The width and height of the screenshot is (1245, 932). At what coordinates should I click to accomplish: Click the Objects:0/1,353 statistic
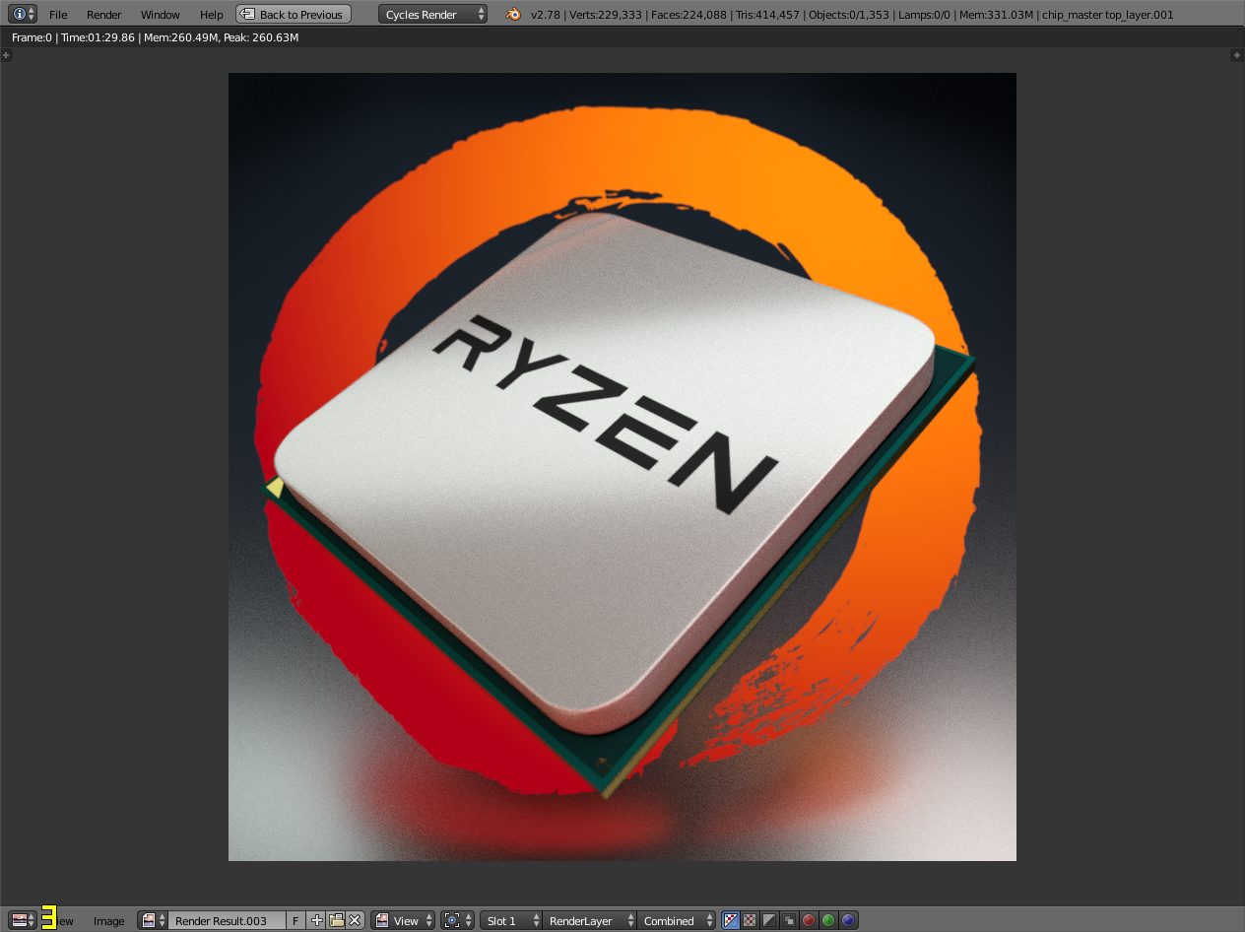[x=851, y=15]
